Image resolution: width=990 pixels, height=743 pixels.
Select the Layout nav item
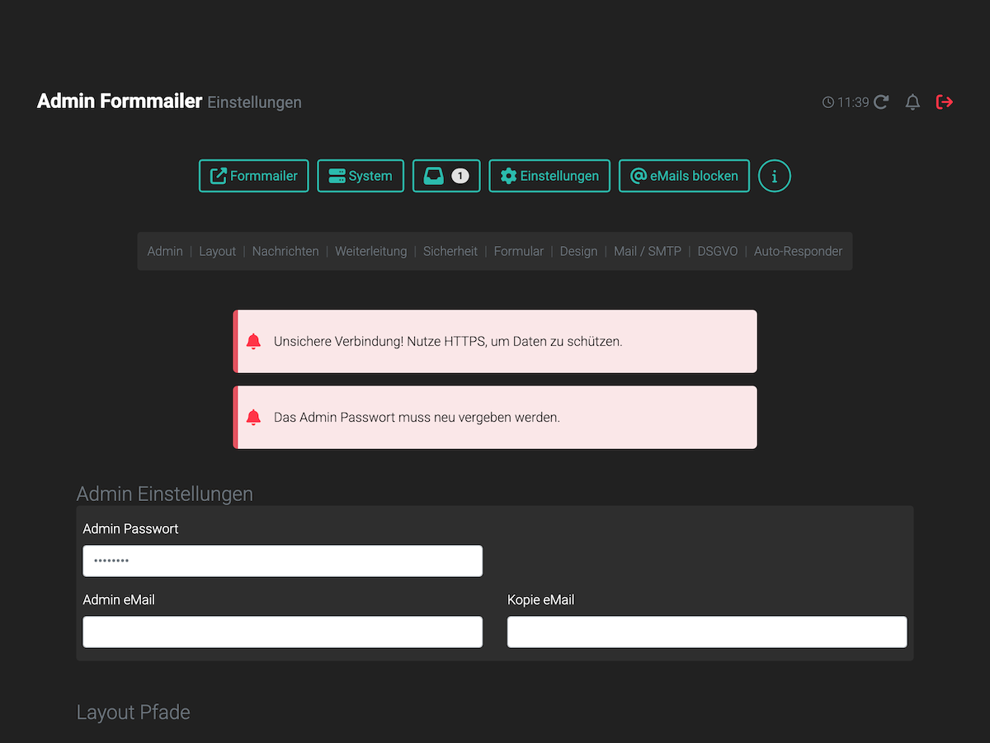217,251
